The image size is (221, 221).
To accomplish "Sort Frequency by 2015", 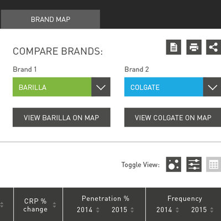I will point(212,210).
